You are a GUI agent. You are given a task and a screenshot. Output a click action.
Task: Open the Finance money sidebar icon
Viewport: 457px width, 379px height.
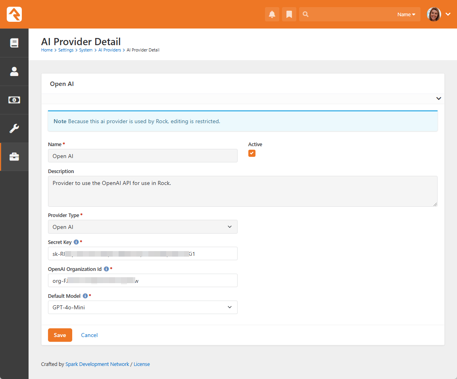14,100
